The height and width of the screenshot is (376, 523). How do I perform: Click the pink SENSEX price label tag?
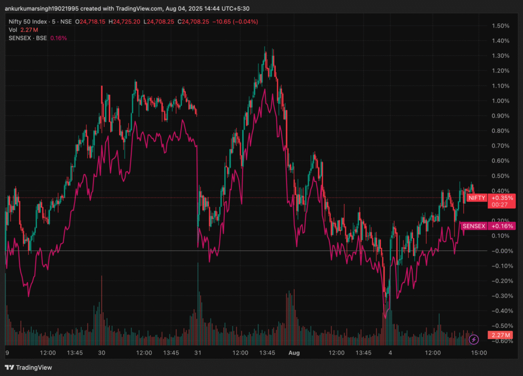(x=474, y=226)
